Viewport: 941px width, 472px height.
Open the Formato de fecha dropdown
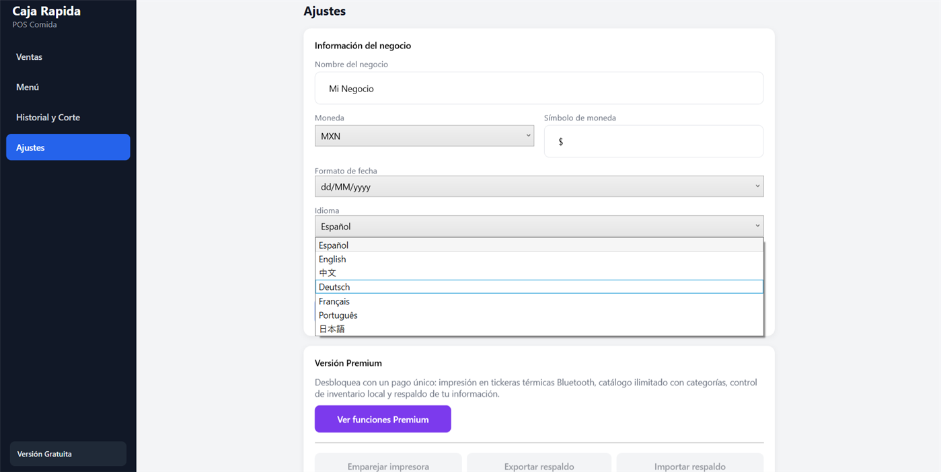(x=539, y=186)
